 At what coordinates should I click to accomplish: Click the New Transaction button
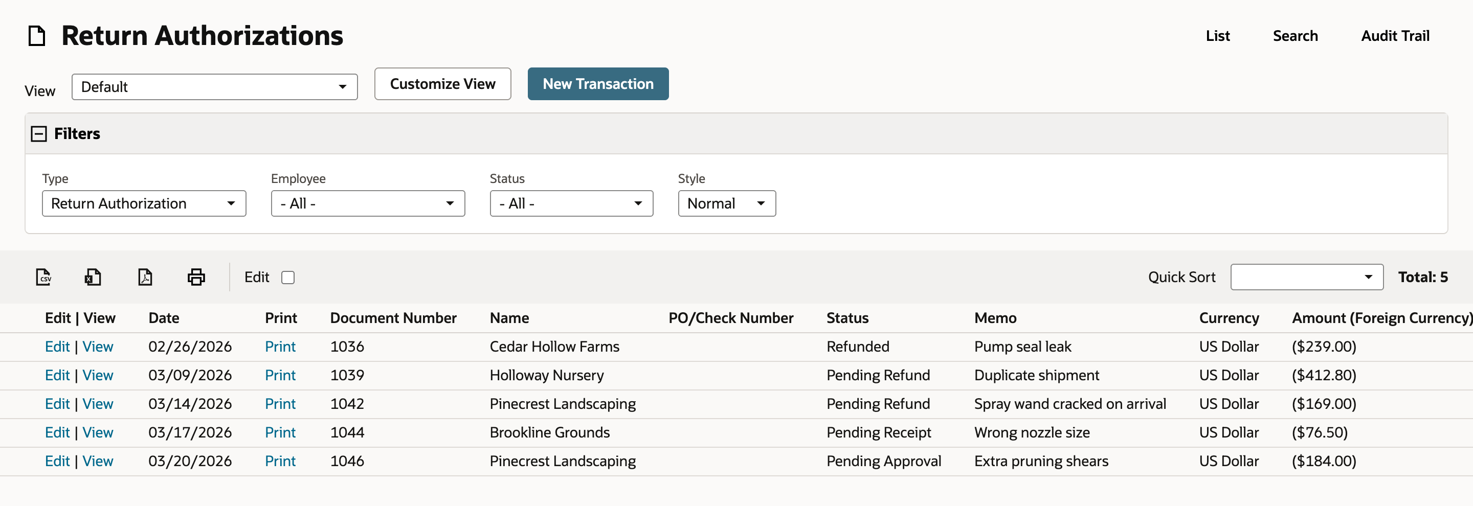[597, 84]
